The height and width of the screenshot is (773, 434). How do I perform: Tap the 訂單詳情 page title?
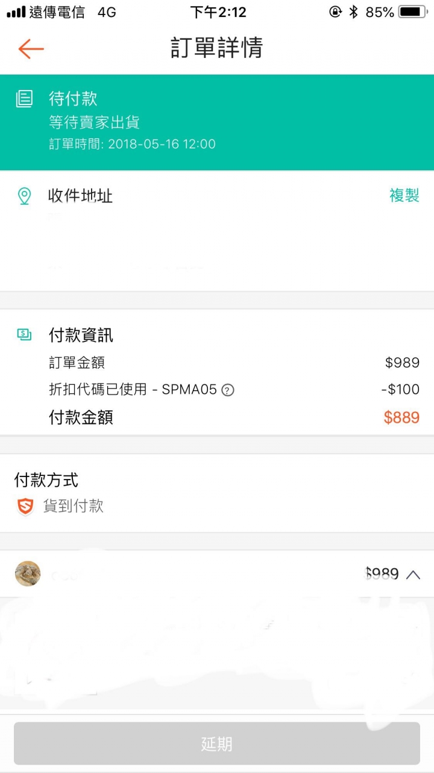(217, 48)
